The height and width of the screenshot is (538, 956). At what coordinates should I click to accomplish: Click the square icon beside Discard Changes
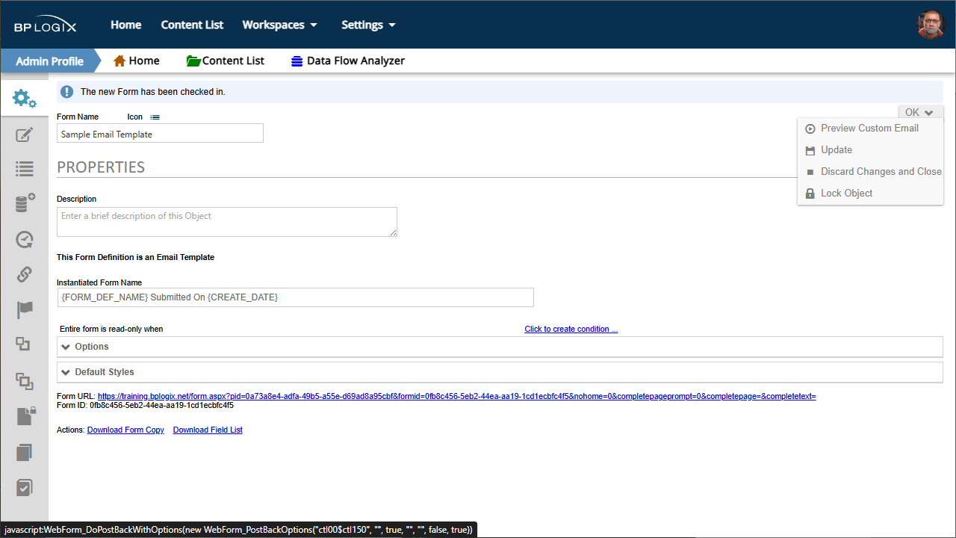tap(810, 172)
